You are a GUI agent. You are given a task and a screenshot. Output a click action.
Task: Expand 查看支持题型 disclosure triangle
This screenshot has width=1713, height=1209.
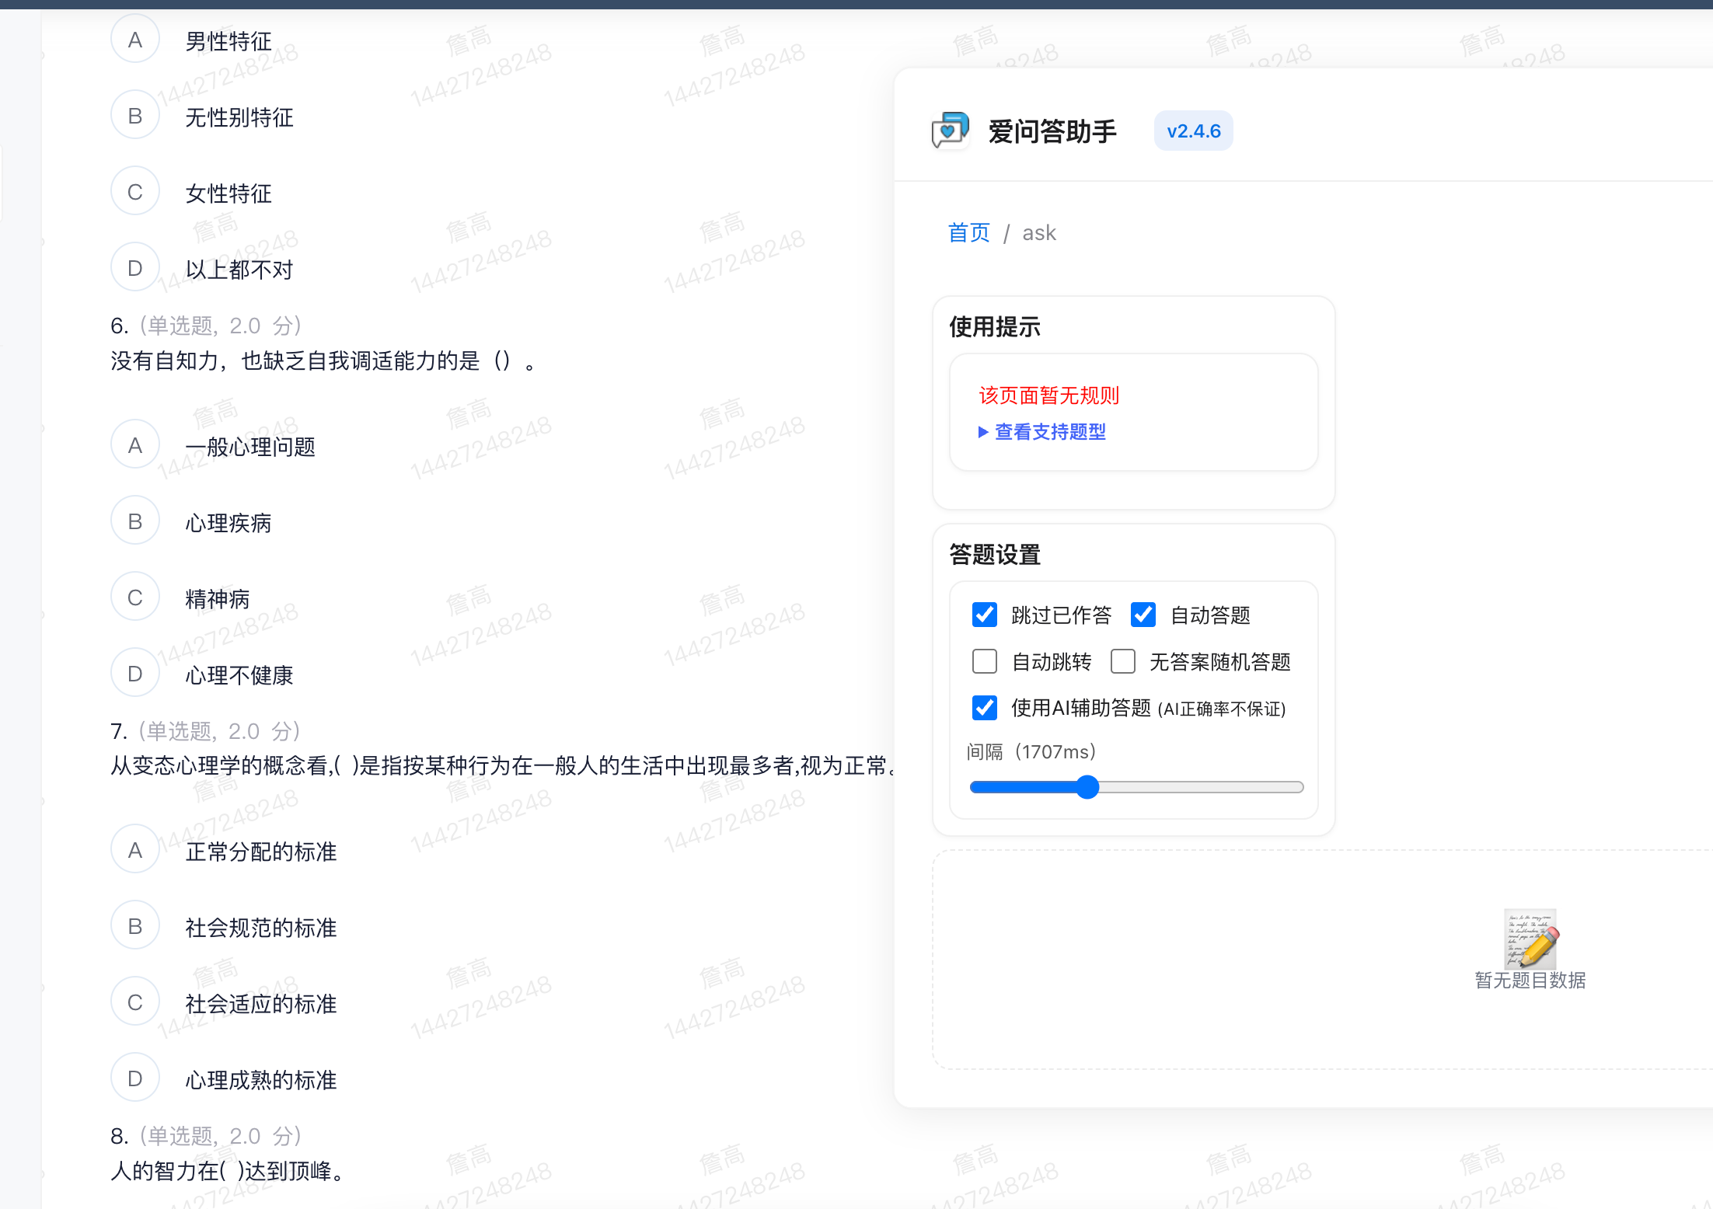click(x=983, y=432)
